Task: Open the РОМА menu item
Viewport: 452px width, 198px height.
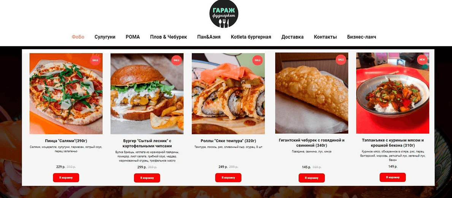Action: coord(133,37)
